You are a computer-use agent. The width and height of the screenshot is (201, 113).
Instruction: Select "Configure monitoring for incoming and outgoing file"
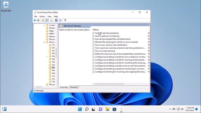(120, 72)
